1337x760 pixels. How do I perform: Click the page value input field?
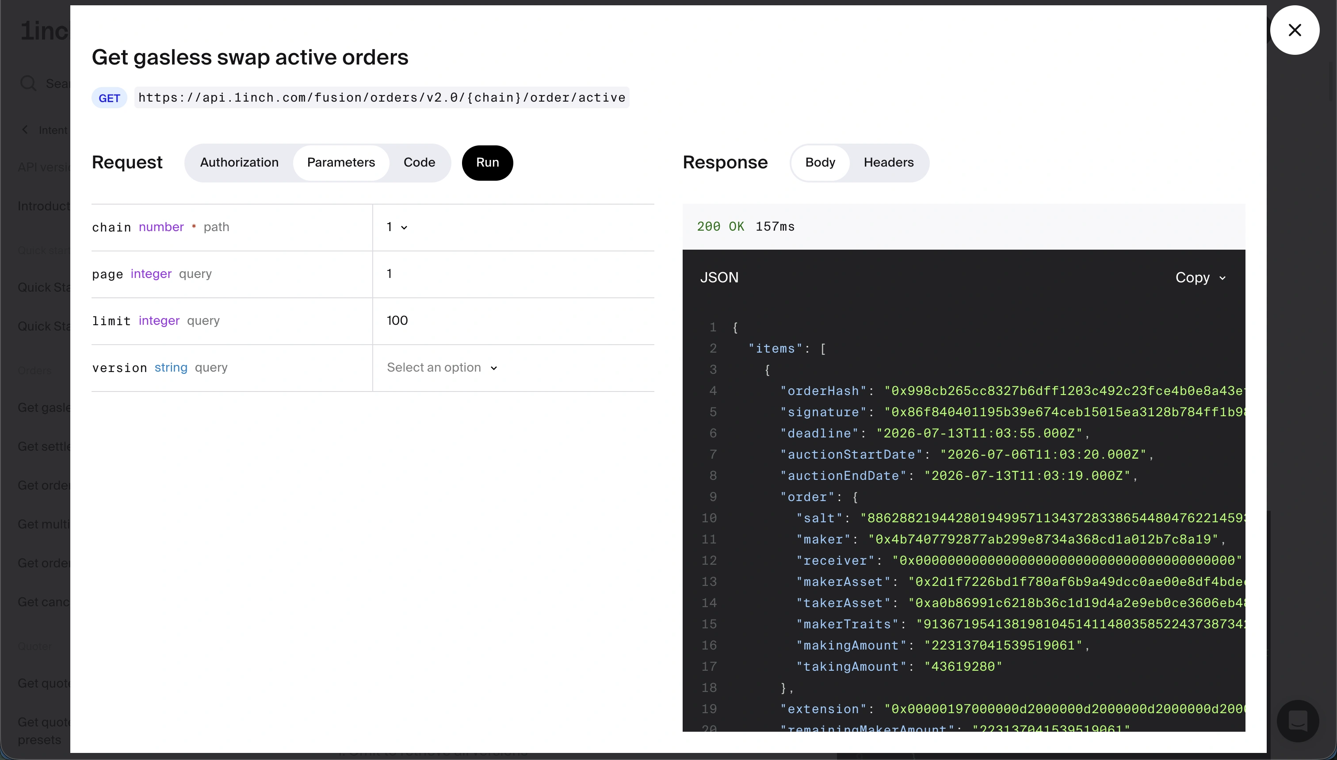click(513, 274)
